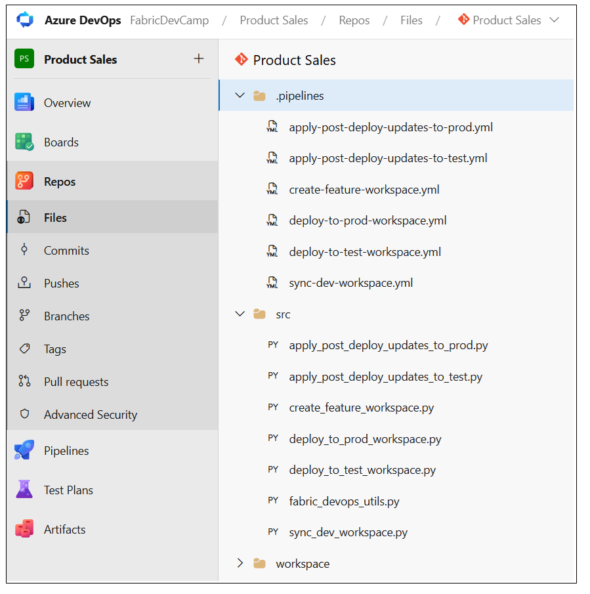The height and width of the screenshot is (594, 590).
Task: Click the Pipelines rocket icon
Action: click(x=24, y=450)
